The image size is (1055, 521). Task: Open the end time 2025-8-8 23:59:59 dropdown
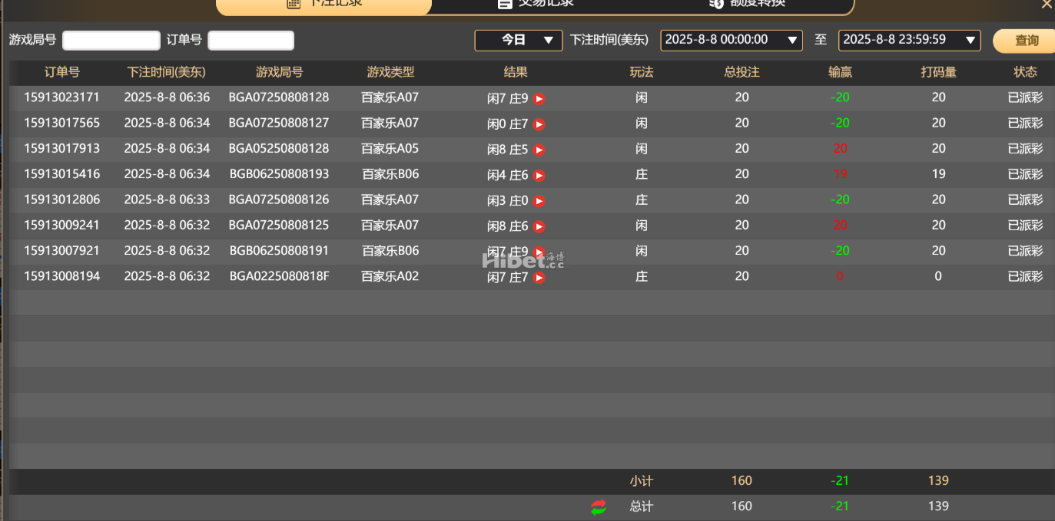pyautogui.click(x=909, y=40)
